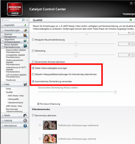Disable Glatte Videowiedergabe erzwingen checkbox
Image resolution: width=135 pixels, height=144 pixels.
click(x=33, y=68)
